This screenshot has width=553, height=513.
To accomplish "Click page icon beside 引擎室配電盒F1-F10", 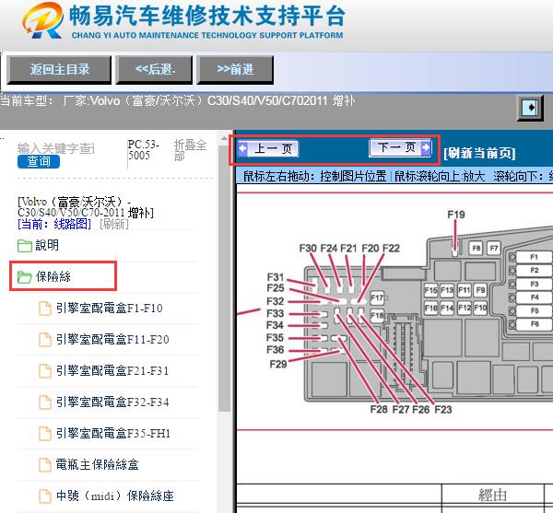I will click(45, 309).
